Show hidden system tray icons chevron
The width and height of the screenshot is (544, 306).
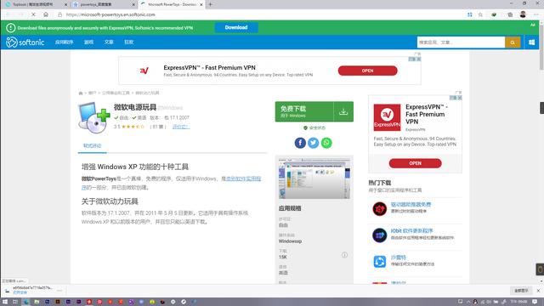tap(468, 302)
